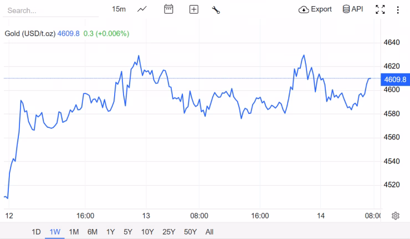Select the 1D time range tab
This screenshot has height=239, width=410.
[36, 232]
